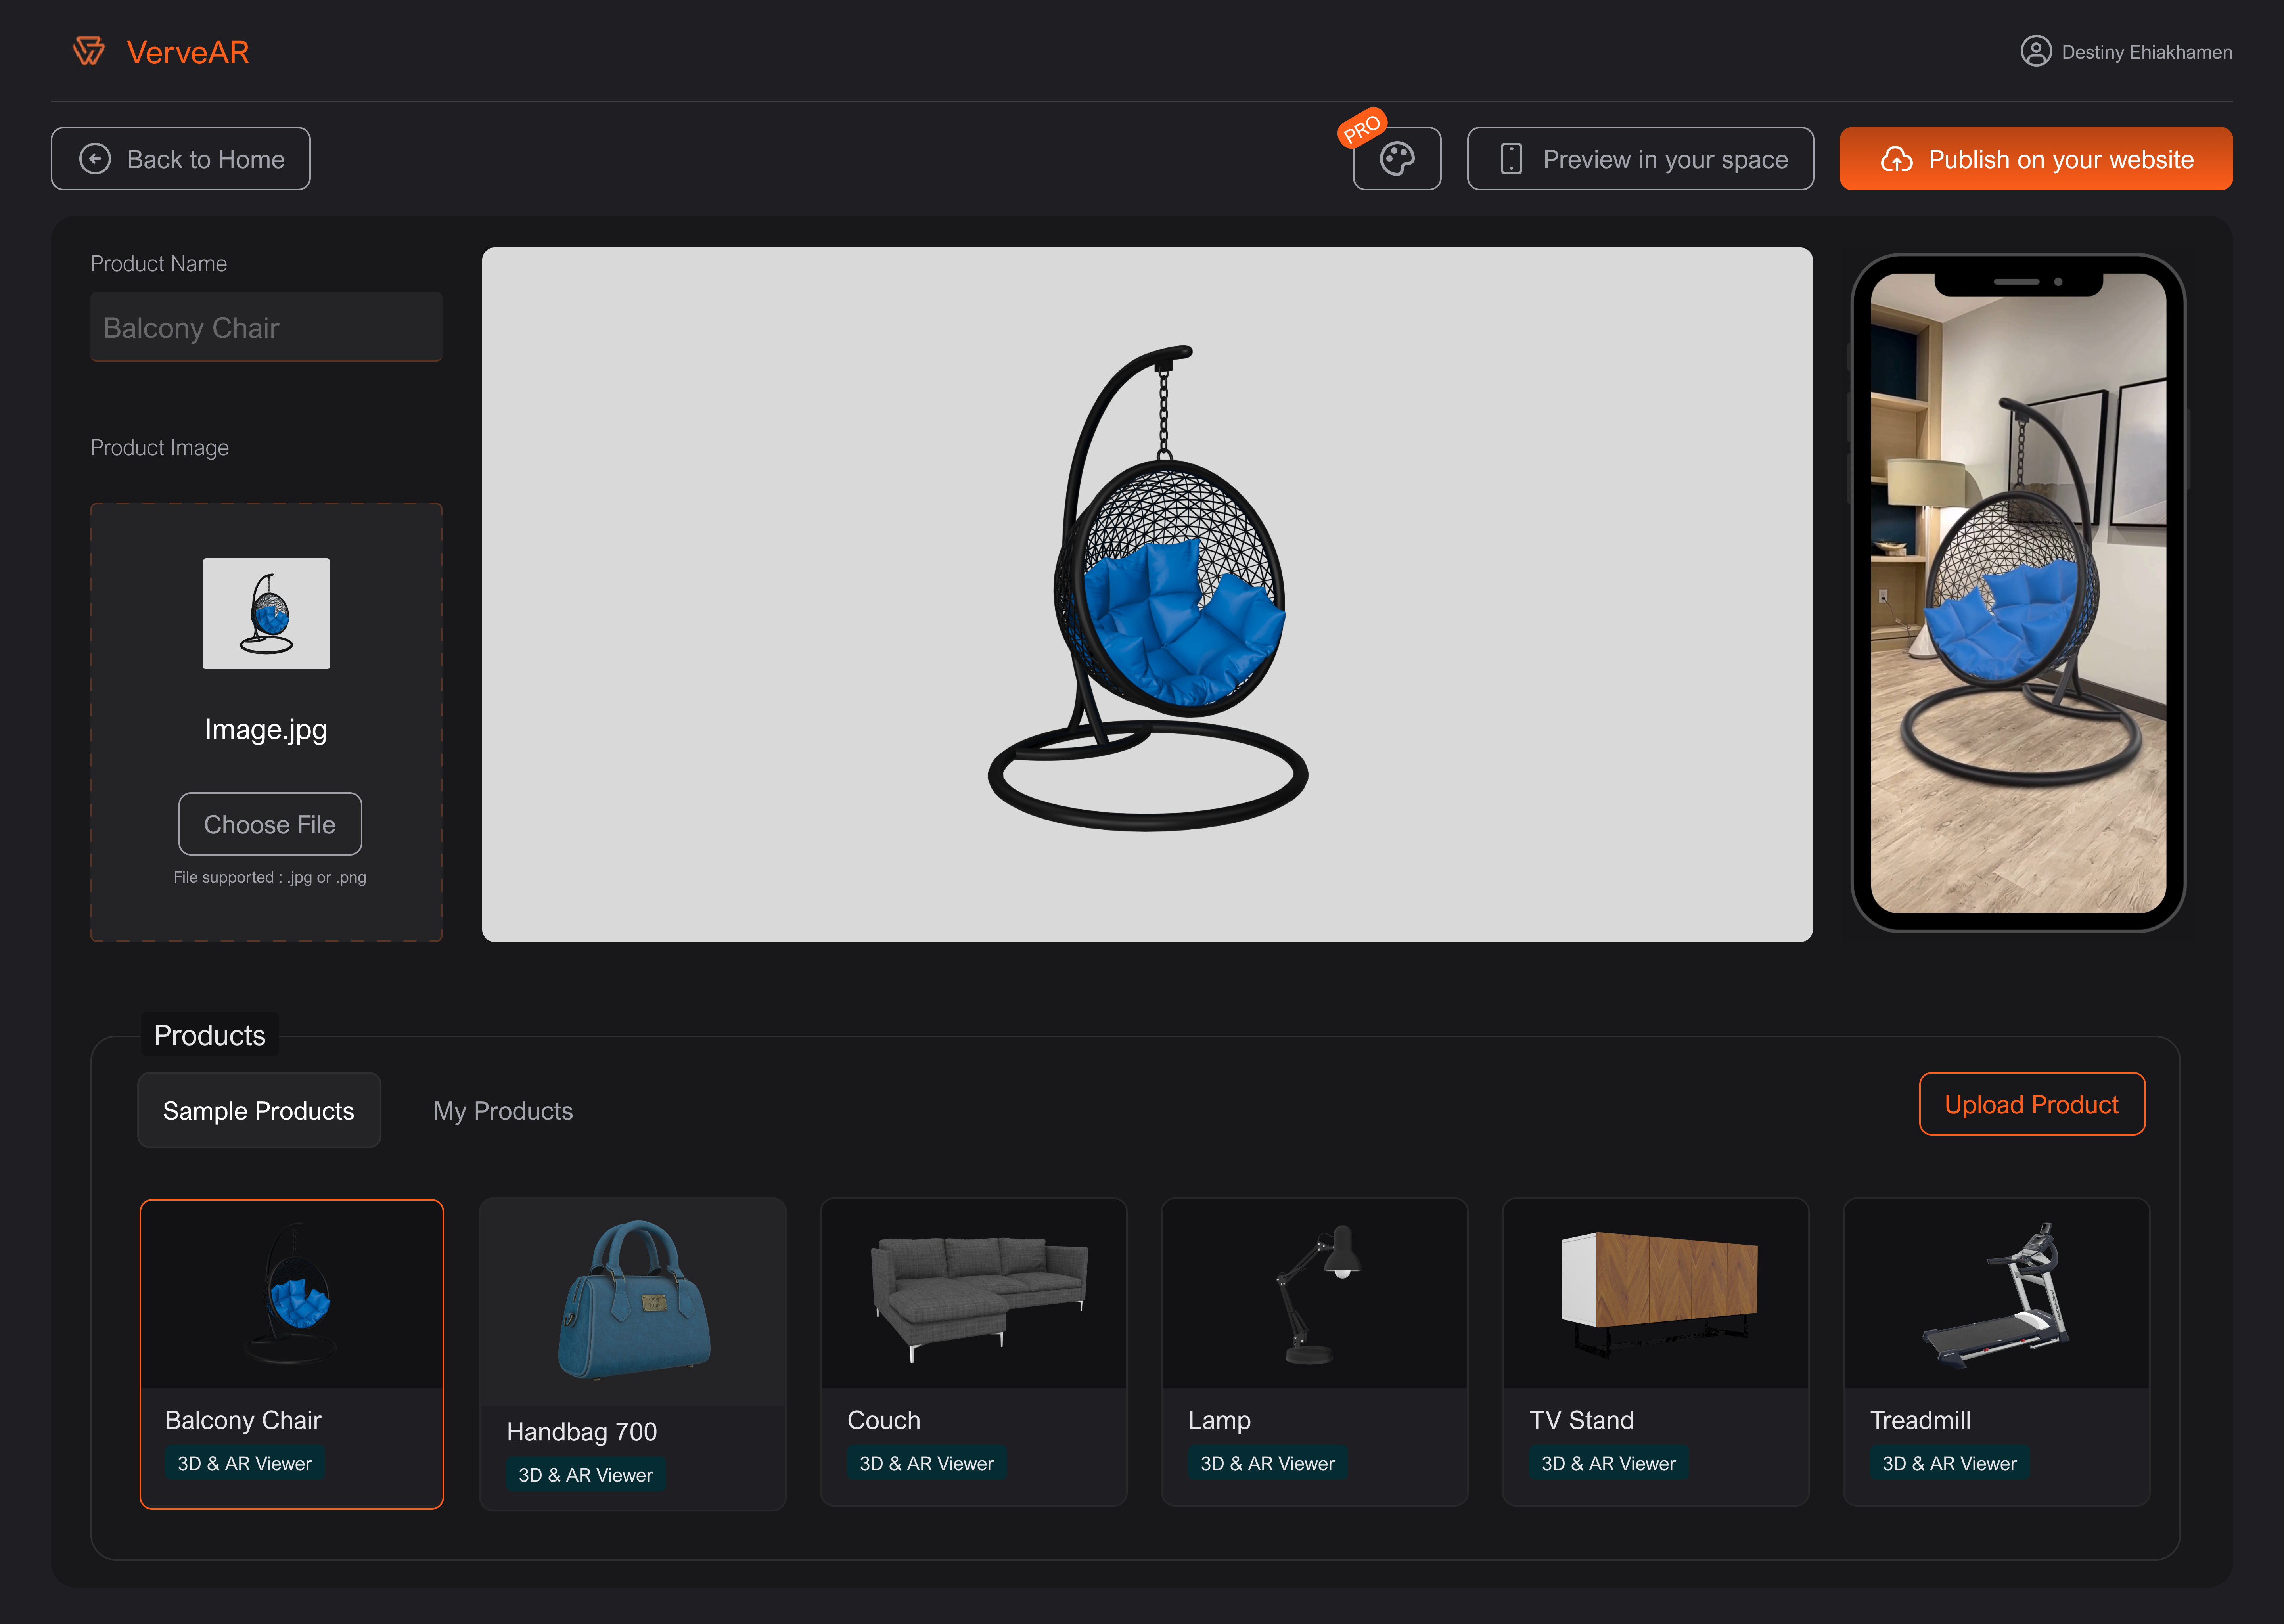This screenshot has height=1624, width=2284.
Task: Click Publish on your website button
Action: pyautogui.click(x=2036, y=159)
